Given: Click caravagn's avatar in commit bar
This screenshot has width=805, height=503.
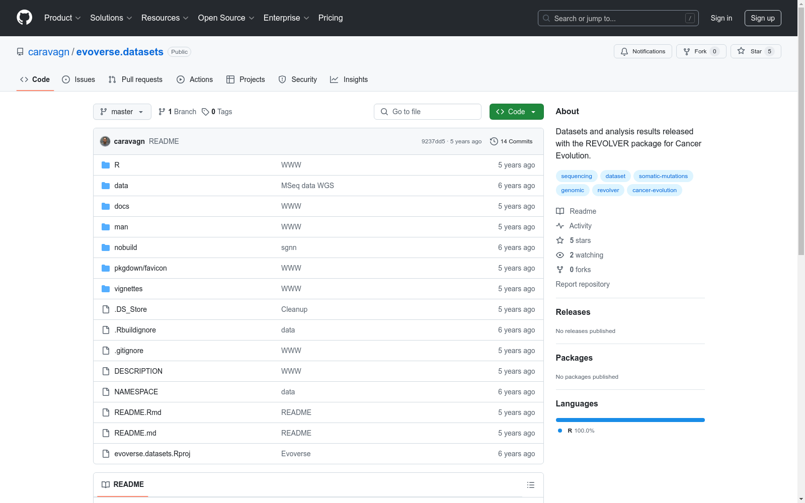Looking at the screenshot, I should 105,141.
